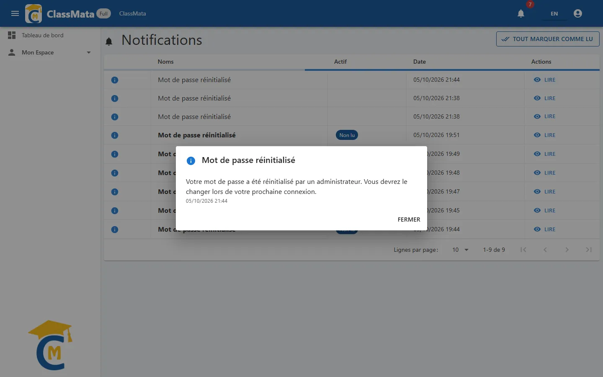This screenshot has width=603, height=377.
Task: Click the Actions column header
Action: (541, 62)
